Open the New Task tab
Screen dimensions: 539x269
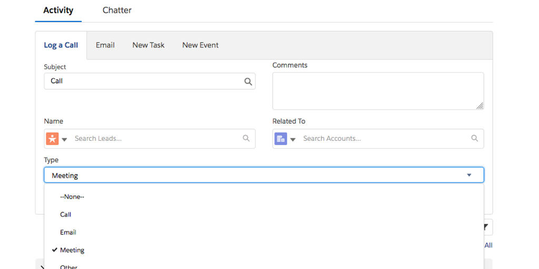pyautogui.click(x=148, y=45)
